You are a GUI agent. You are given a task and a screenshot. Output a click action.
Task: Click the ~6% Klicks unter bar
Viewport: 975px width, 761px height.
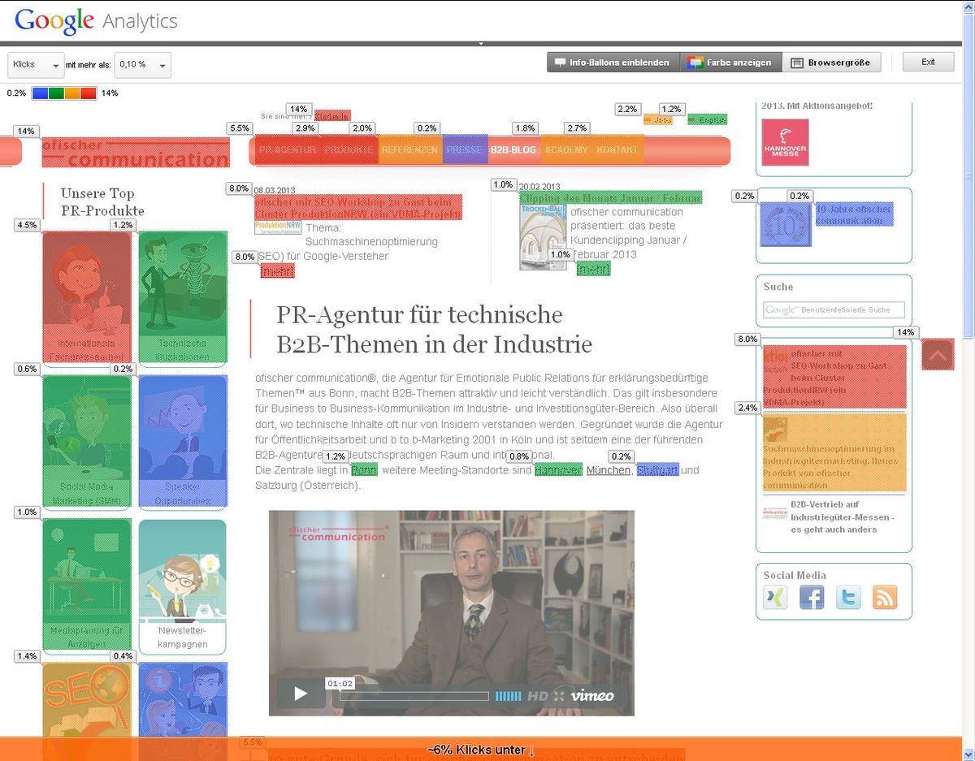pyautogui.click(x=482, y=750)
